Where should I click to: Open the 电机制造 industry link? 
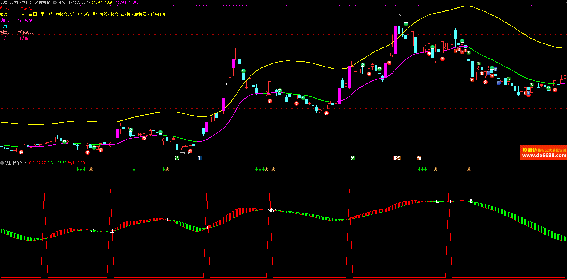(x=25, y=9)
